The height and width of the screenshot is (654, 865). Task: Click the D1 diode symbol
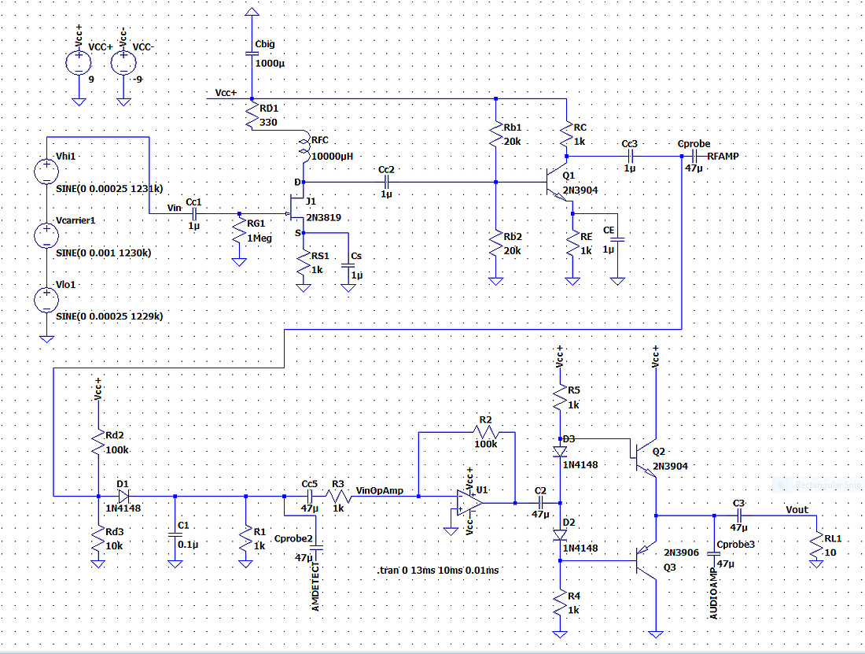pos(123,496)
